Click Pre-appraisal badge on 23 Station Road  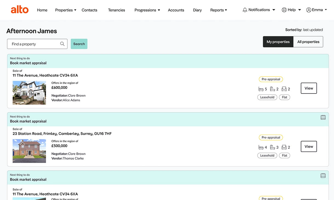point(271,137)
